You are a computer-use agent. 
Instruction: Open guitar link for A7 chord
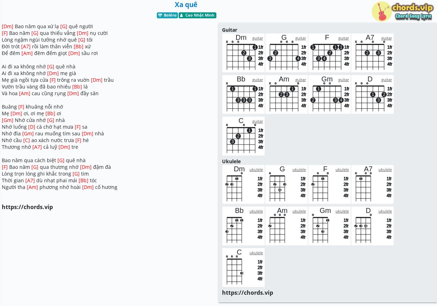pos(387,38)
